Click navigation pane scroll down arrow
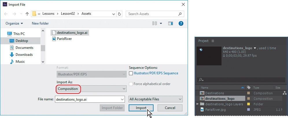Screen dimensions: 288x118 pyautogui.click(x=43, y=62)
